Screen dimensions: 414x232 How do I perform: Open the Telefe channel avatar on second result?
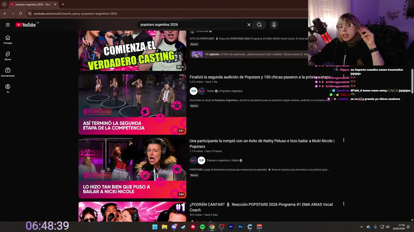194,91
